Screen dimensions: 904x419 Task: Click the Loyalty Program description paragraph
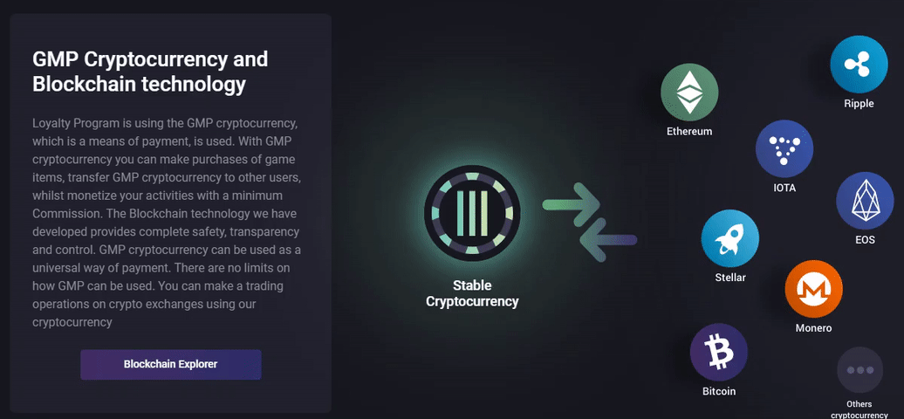(167, 223)
